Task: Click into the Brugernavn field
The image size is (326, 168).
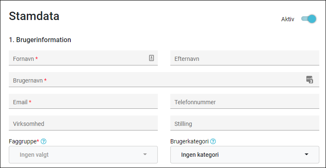Action: coord(164,80)
